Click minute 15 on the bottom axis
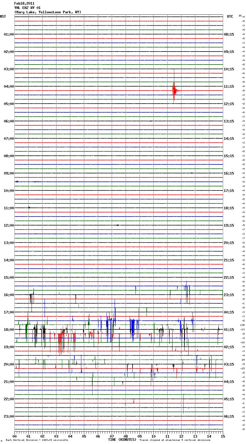Image resolution: width=246 pixels, height=444 pixels. pyautogui.click(x=223, y=436)
